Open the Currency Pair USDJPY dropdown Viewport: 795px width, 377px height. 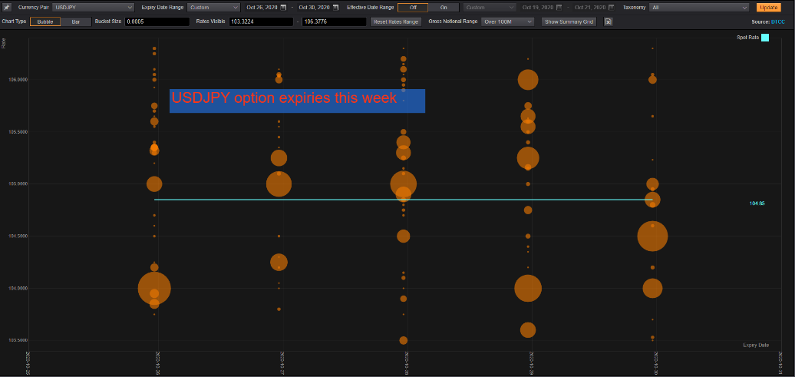pos(94,8)
